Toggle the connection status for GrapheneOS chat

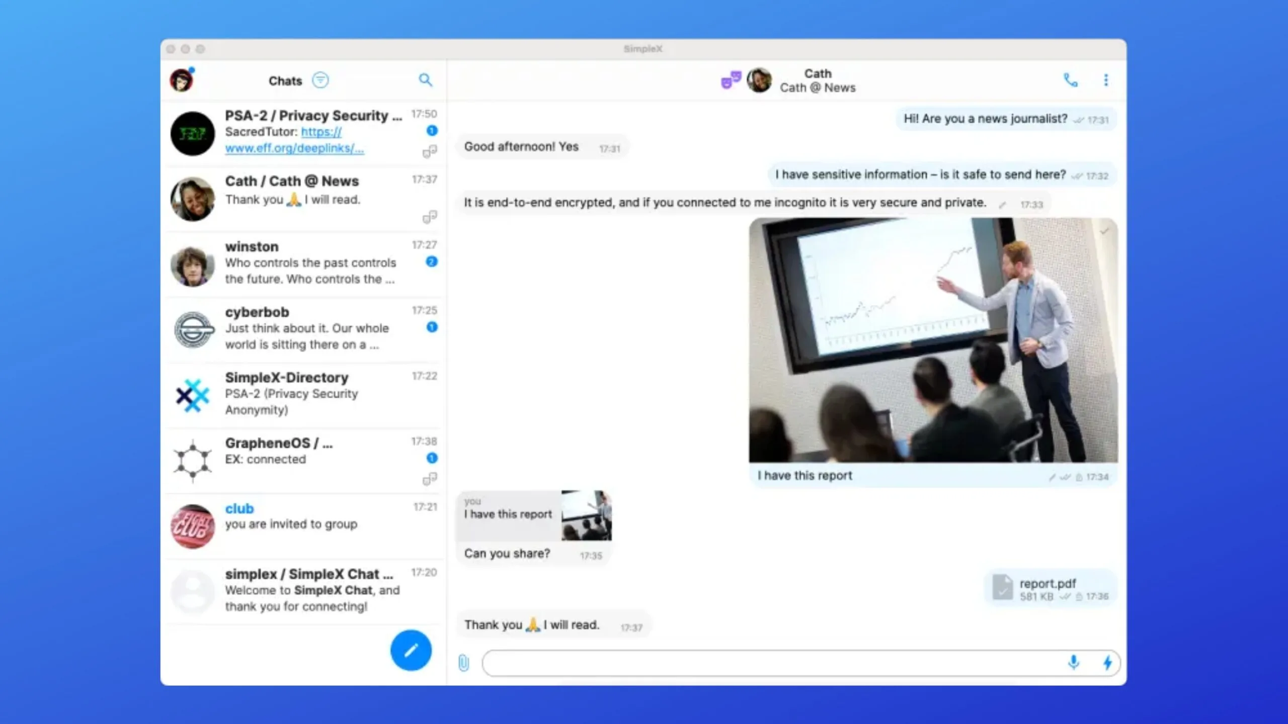[429, 479]
